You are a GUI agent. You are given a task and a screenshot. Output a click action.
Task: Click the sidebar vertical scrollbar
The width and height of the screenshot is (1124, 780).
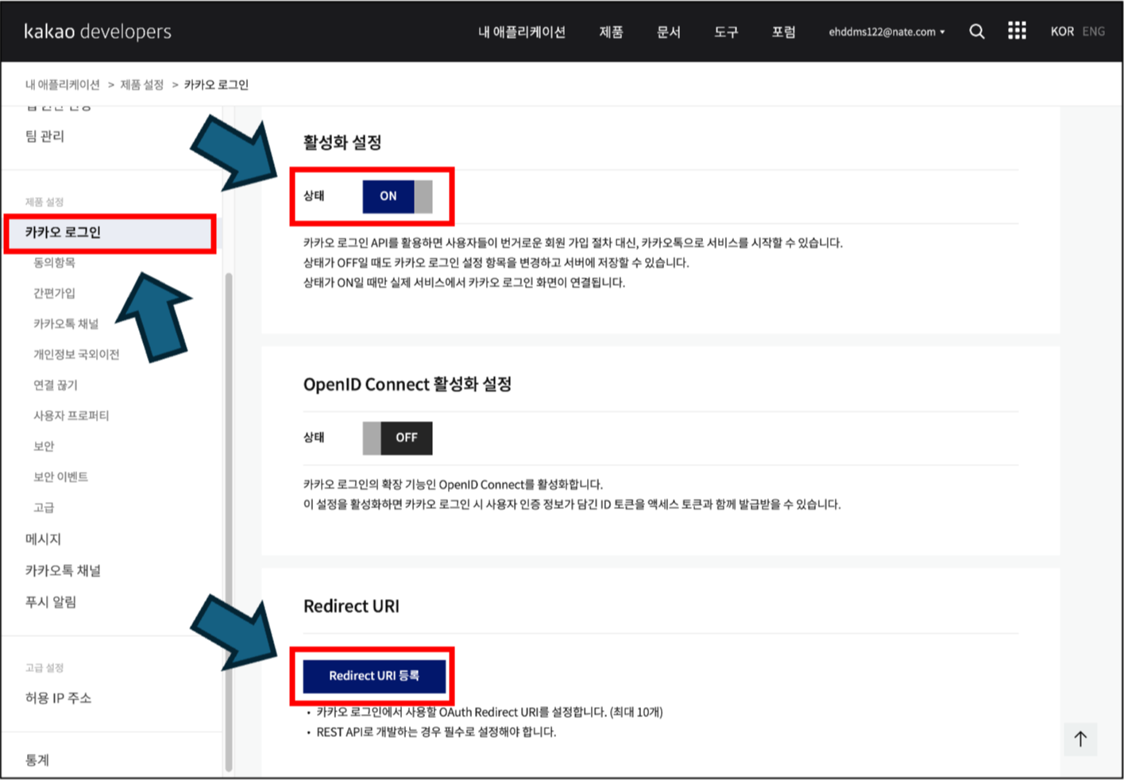click(x=229, y=522)
